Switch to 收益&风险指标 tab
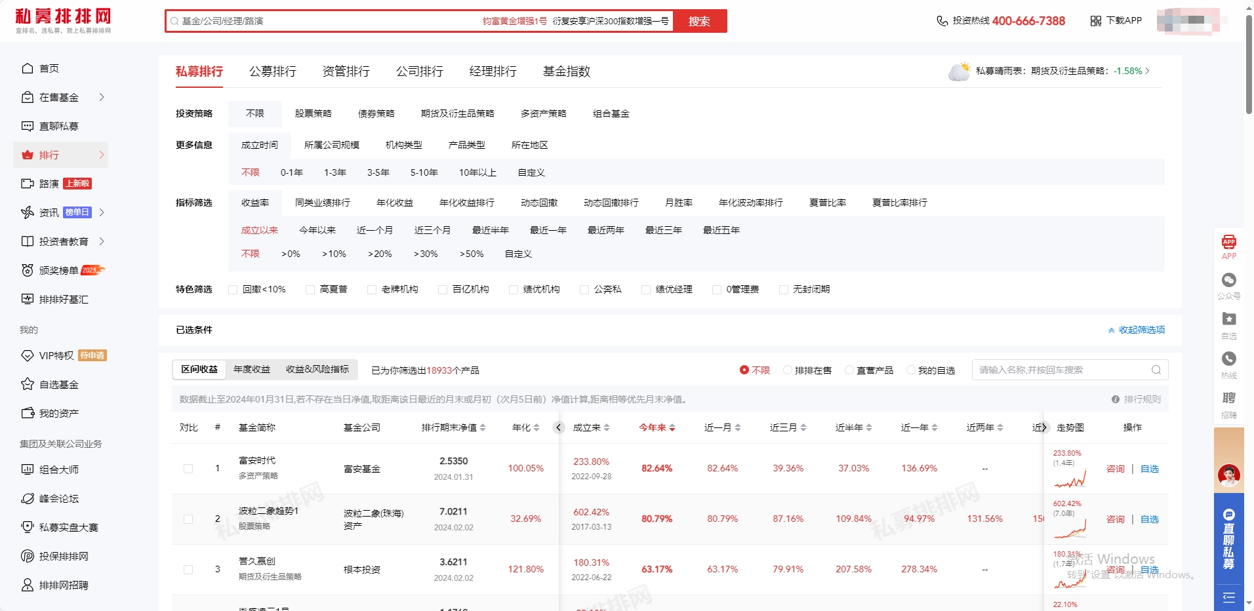The height and width of the screenshot is (611, 1254). 317,369
